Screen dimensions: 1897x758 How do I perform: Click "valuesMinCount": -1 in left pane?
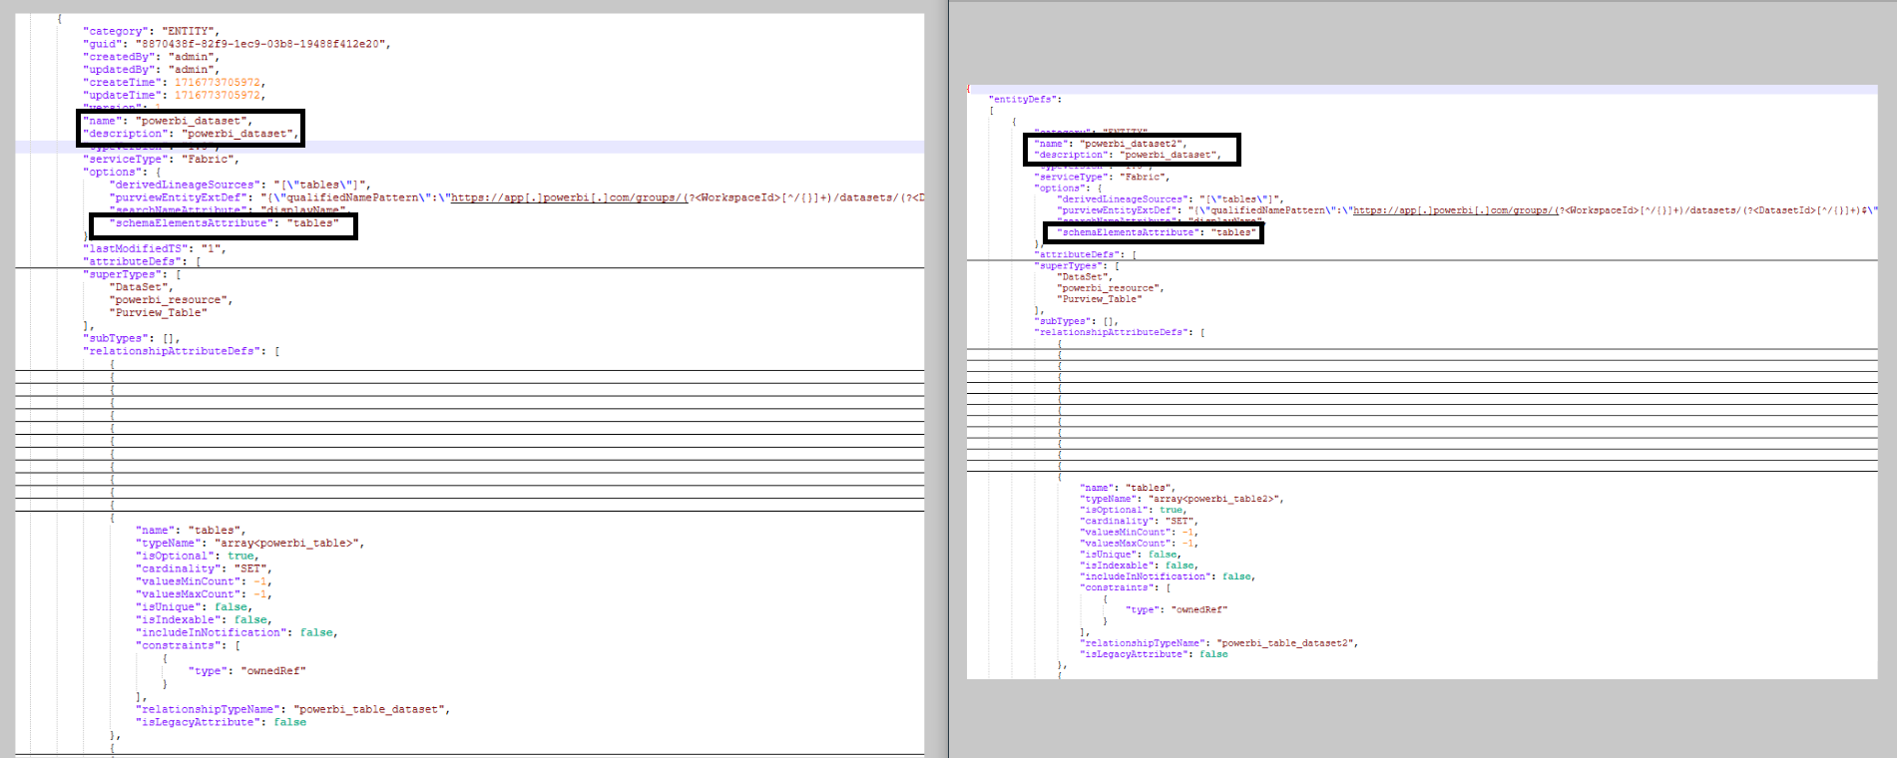(x=204, y=581)
